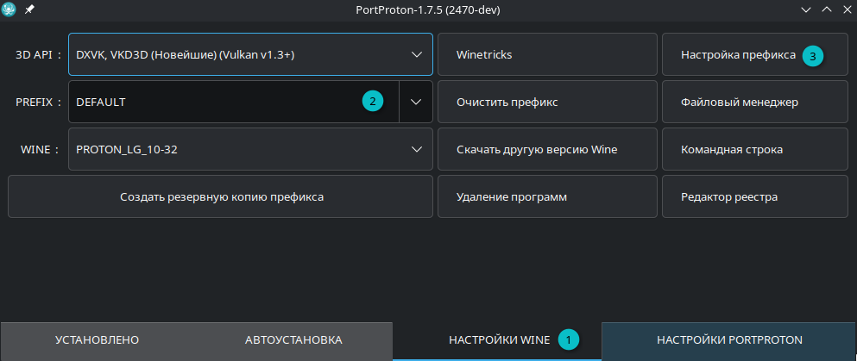This screenshot has height=361, width=857.
Task: Expand the 3D API dropdown
Action: (416, 55)
